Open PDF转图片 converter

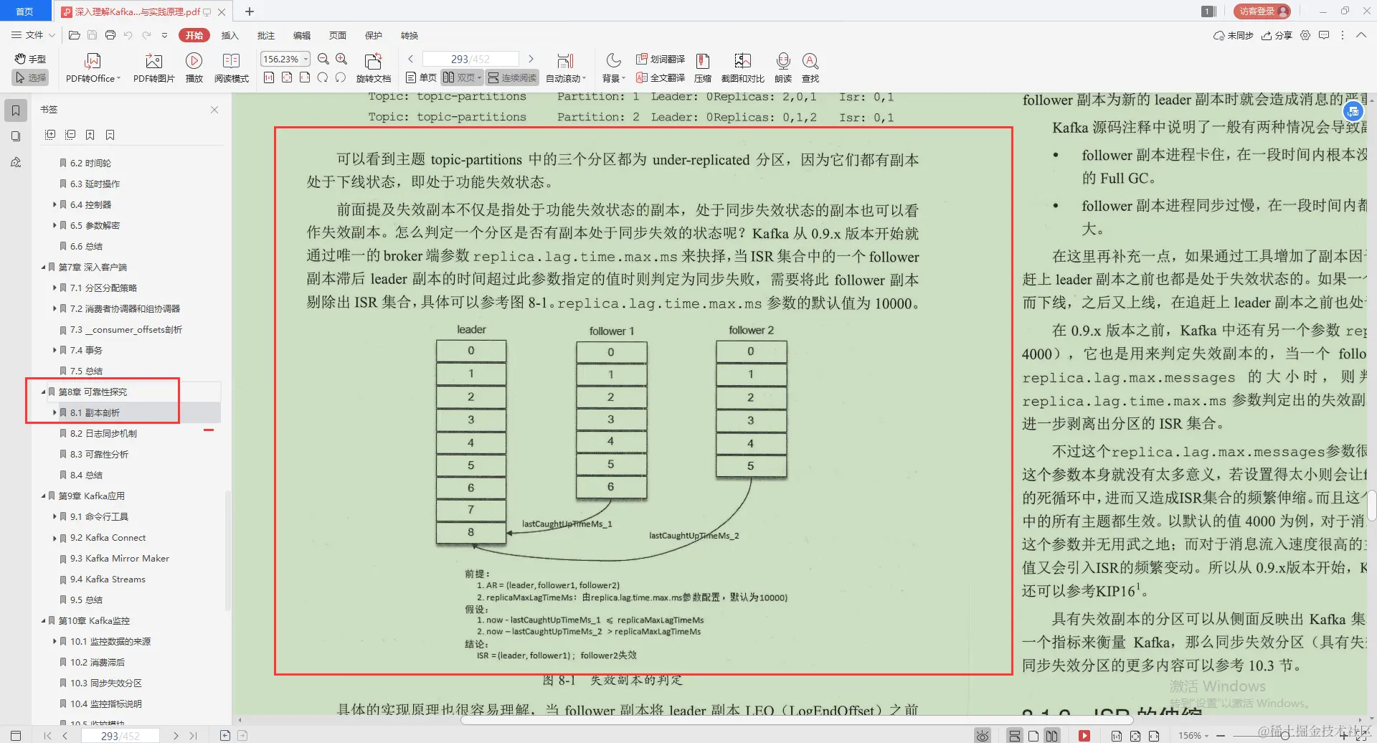(153, 67)
